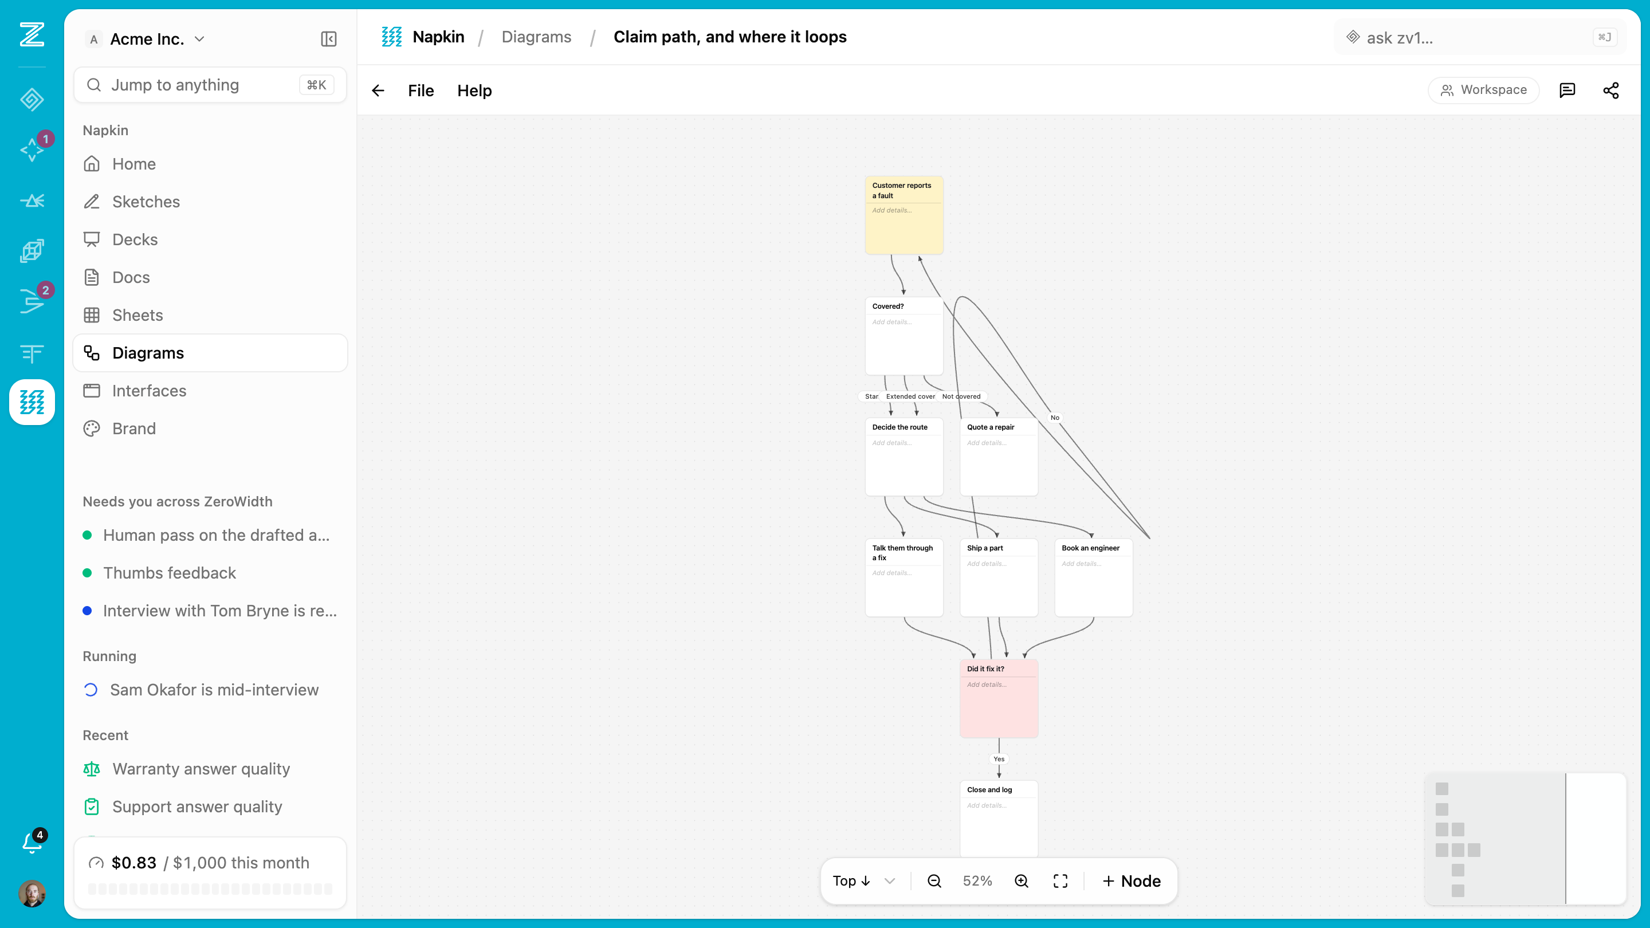Open Decks in sidebar
The width and height of the screenshot is (1650, 928).
click(x=210, y=239)
